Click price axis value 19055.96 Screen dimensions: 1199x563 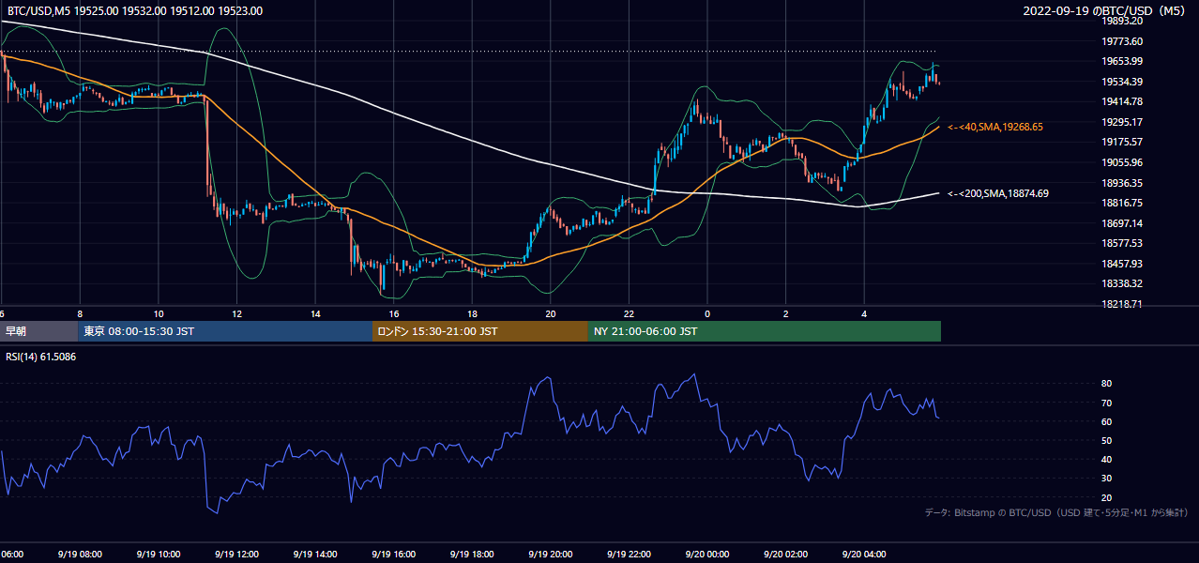[x=1123, y=162]
